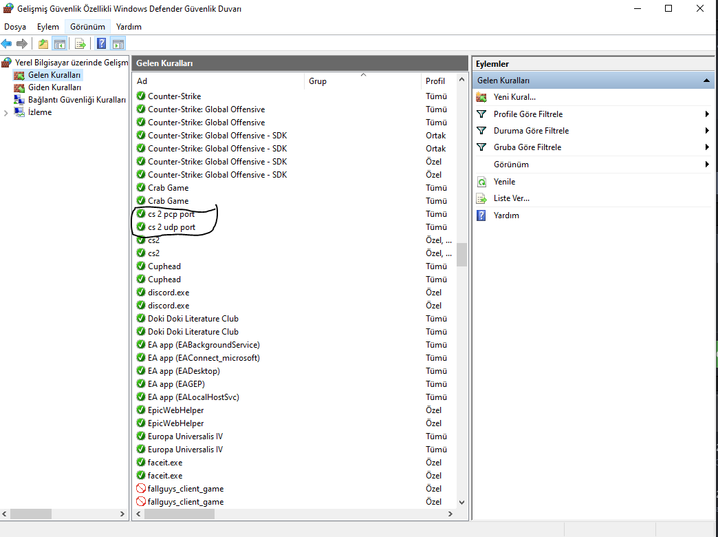The image size is (718, 537).
Task: Select first Cuphead rule row
Action: pyautogui.click(x=295, y=266)
